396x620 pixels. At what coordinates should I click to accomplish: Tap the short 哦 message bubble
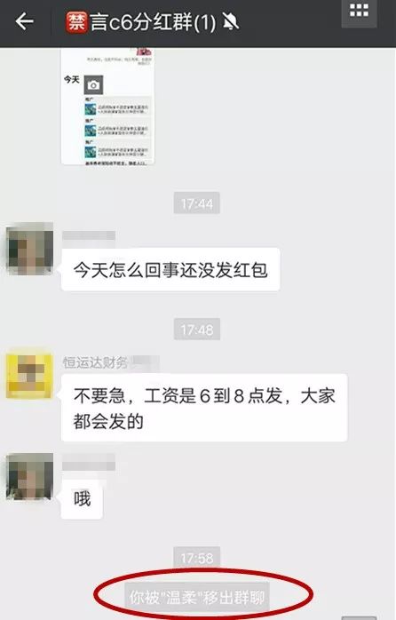coord(82,498)
